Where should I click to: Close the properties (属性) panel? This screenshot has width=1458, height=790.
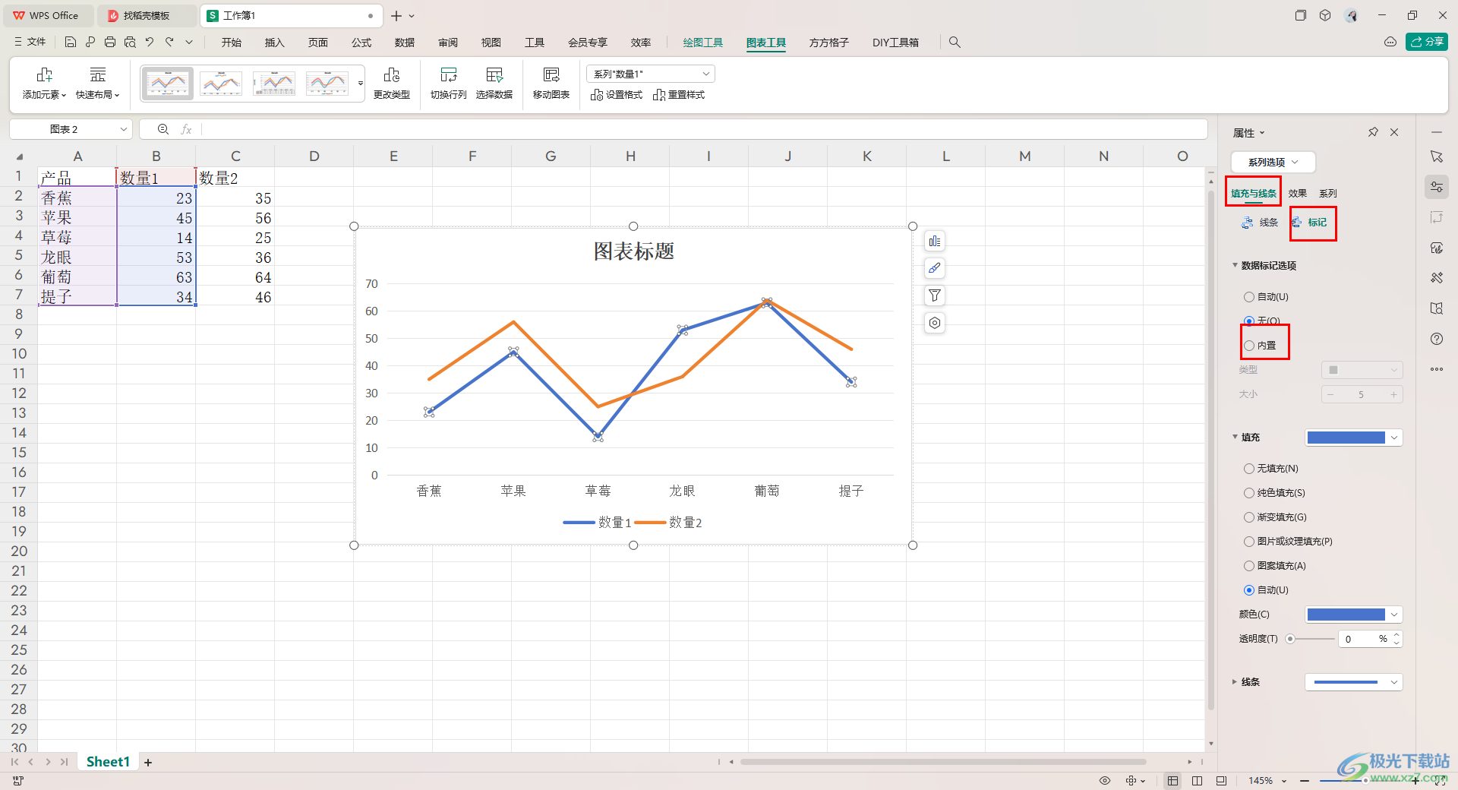[1394, 132]
